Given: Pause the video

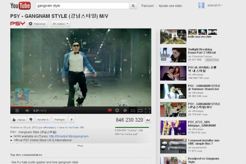Looking at the screenshot, I should point(17,111).
